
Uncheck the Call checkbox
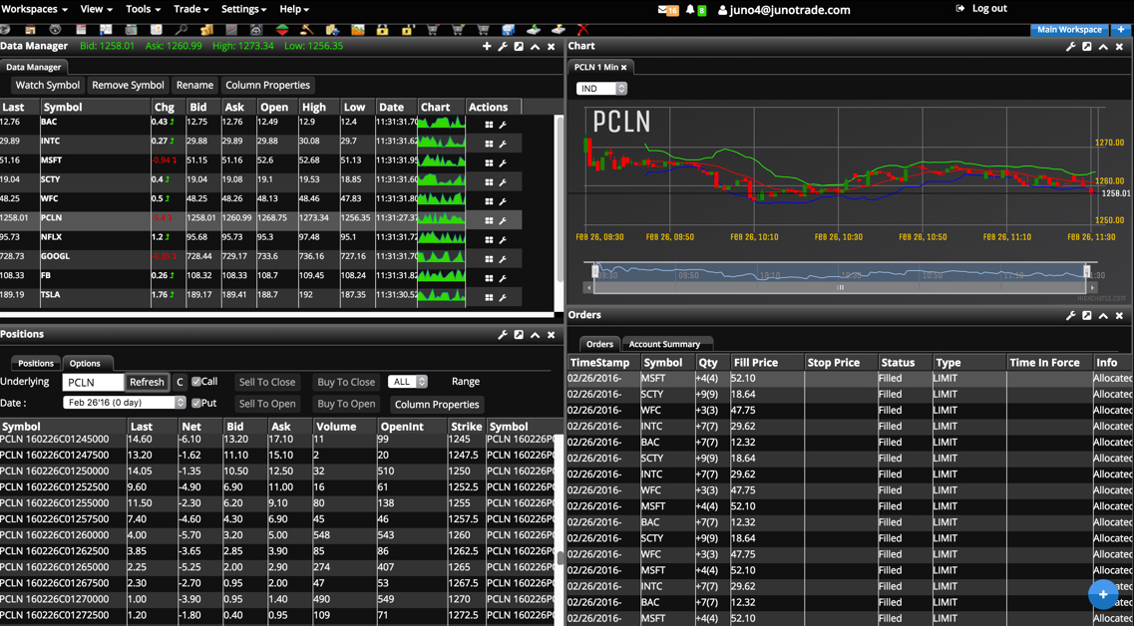196,382
